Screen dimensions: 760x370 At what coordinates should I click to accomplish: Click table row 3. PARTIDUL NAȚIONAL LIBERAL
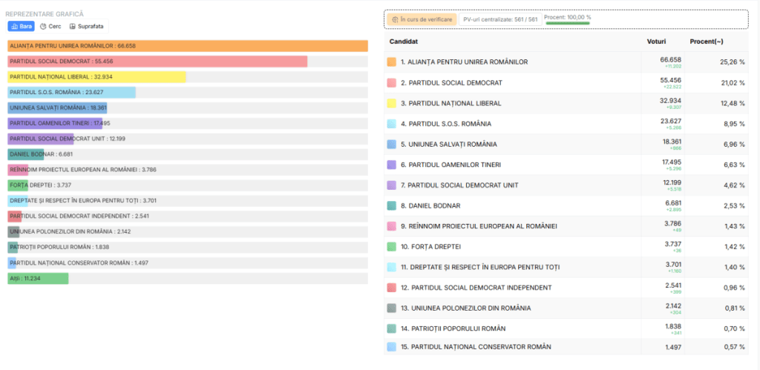(x=566, y=103)
